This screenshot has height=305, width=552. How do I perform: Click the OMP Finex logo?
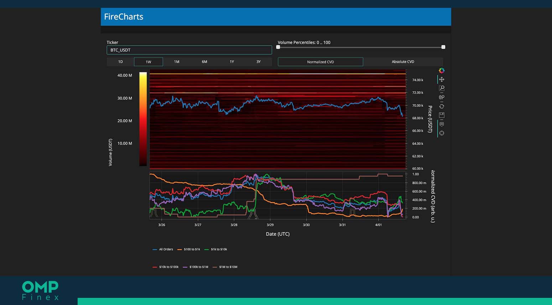[x=40, y=290]
